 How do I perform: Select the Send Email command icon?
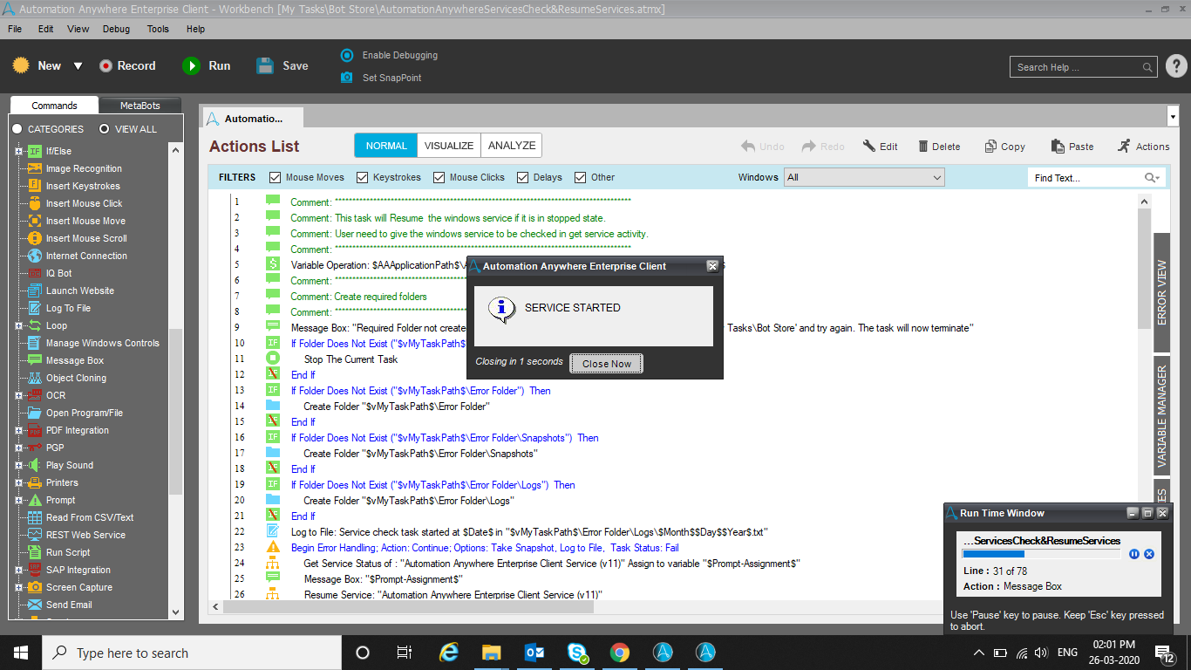35,605
